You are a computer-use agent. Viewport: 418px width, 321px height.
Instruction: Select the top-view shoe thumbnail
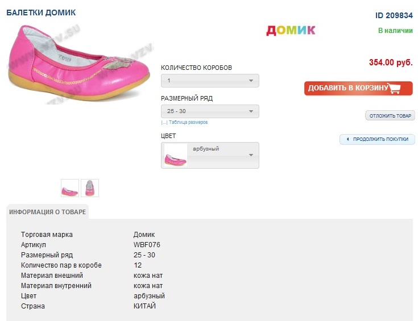[x=90, y=188]
